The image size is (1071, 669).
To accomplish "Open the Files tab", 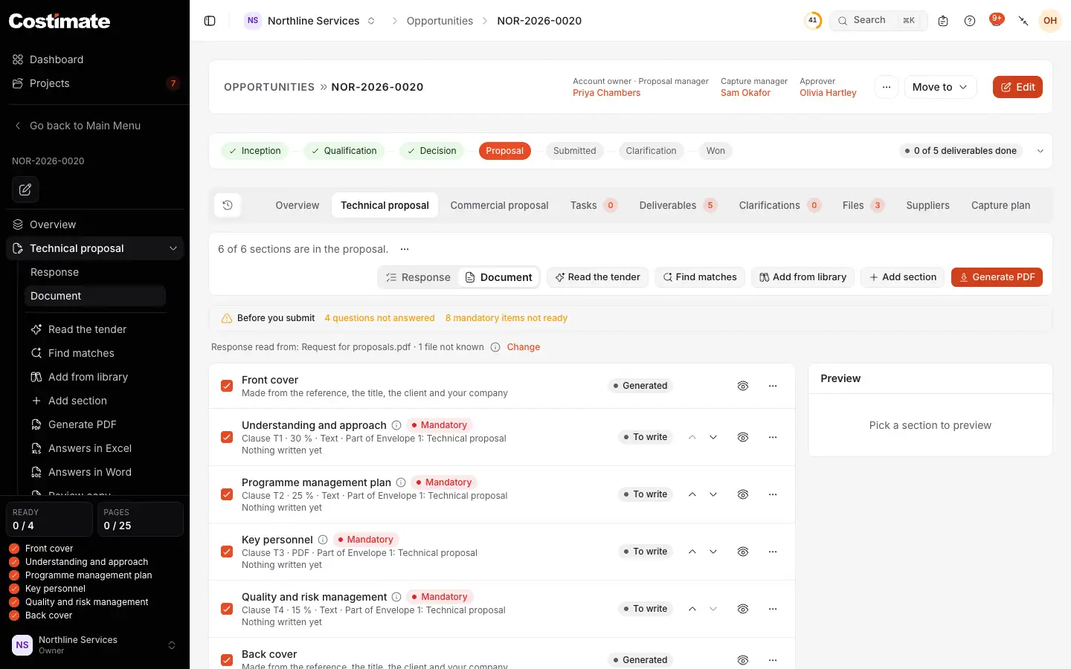I will pyautogui.click(x=863, y=205).
